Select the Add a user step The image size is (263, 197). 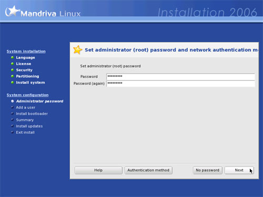pyautogui.click(x=26, y=108)
